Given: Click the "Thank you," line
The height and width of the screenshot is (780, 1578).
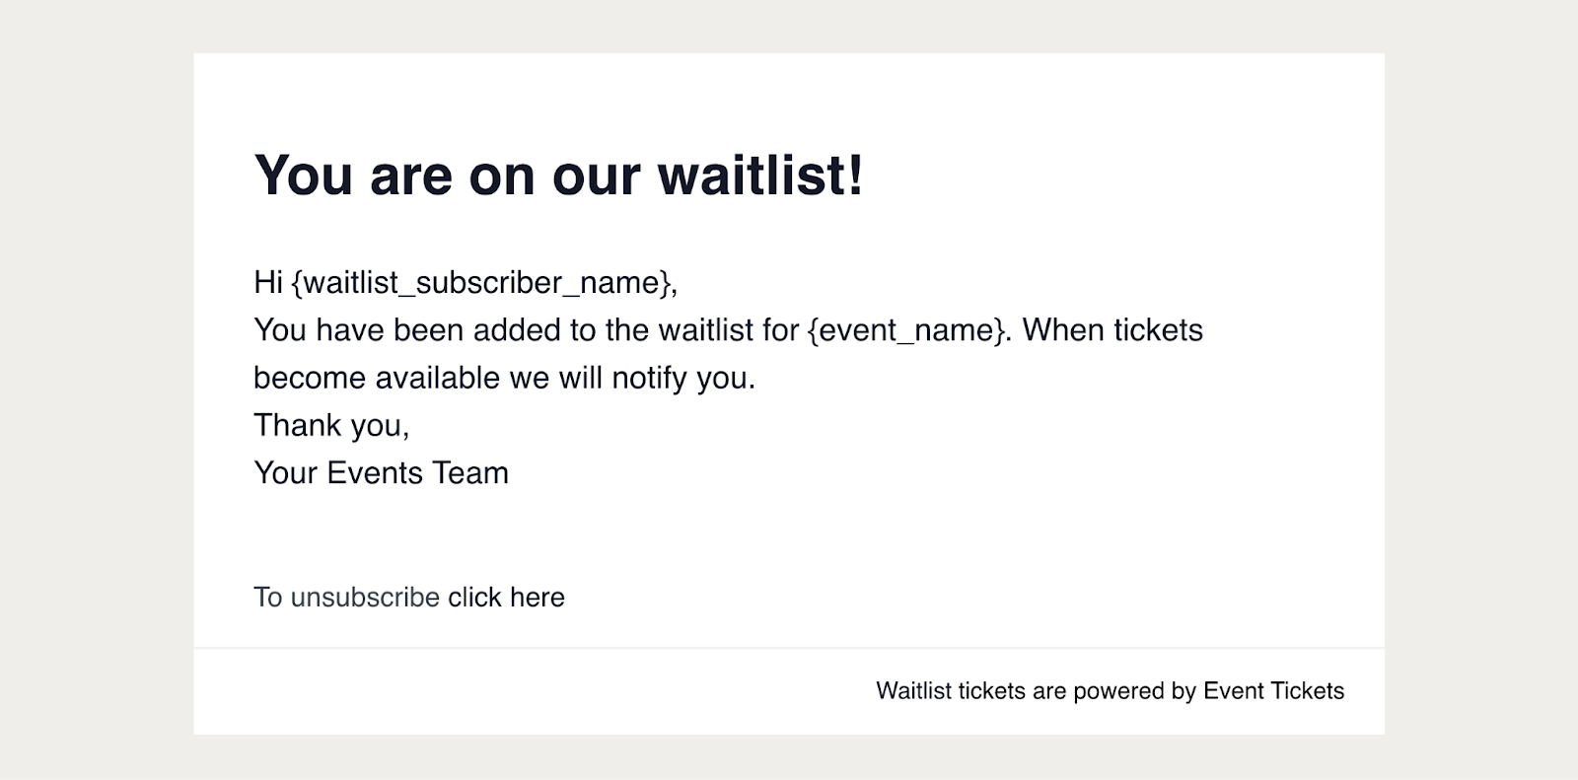Looking at the screenshot, I should [x=331, y=425].
